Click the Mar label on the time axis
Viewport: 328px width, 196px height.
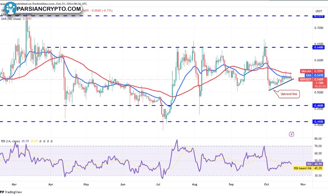(14, 185)
